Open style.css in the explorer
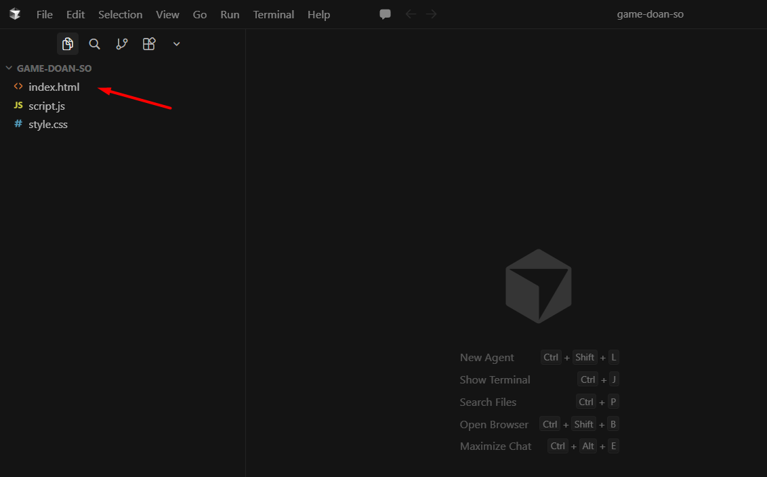The image size is (767, 477). (x=48, y=124)
